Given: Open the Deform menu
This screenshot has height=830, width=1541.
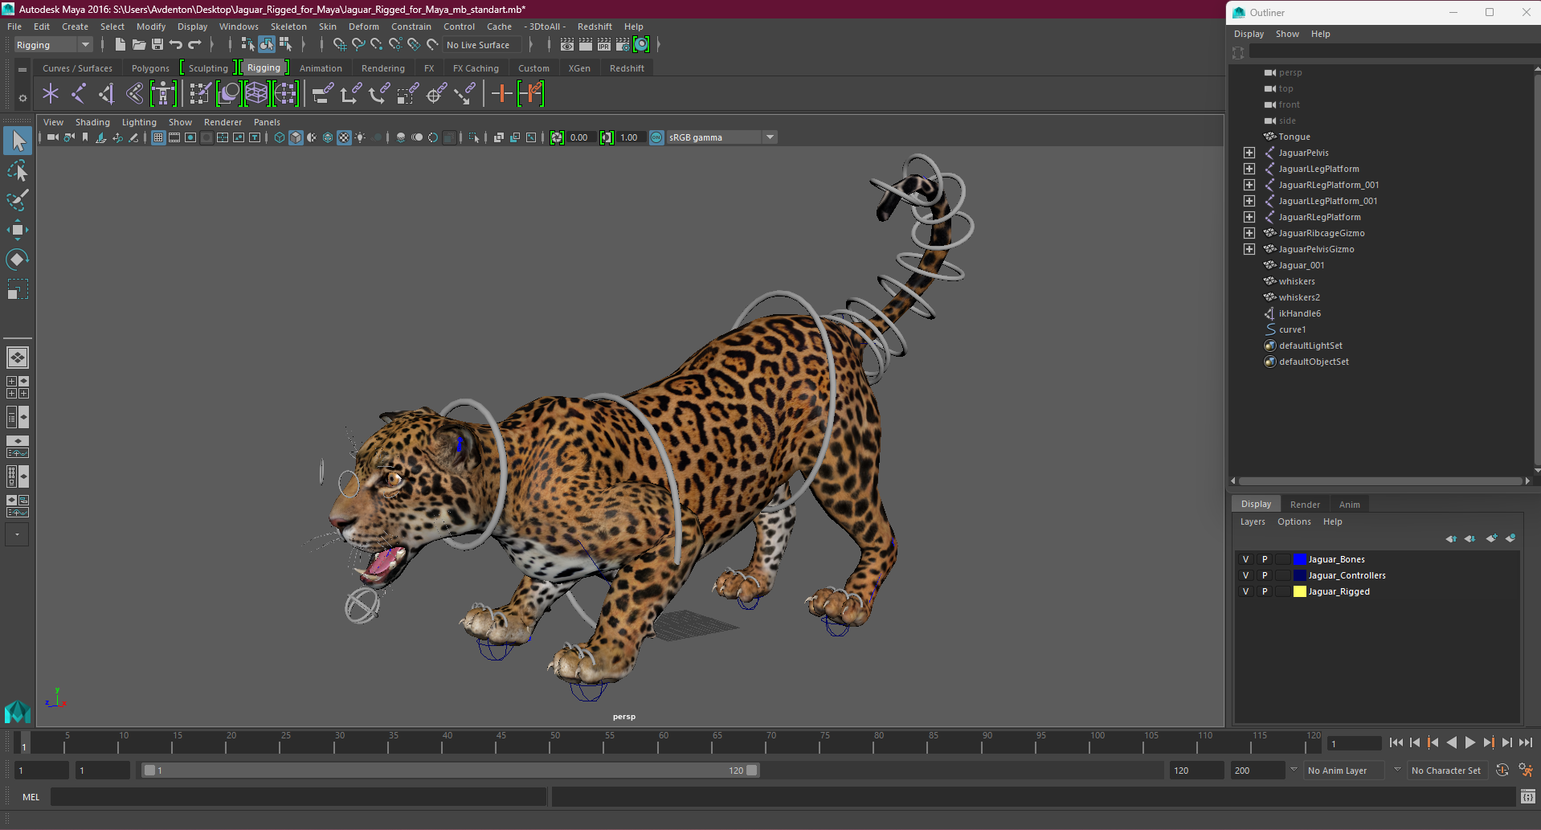Looking at the screenshot, I should click(x=363, y=27).
